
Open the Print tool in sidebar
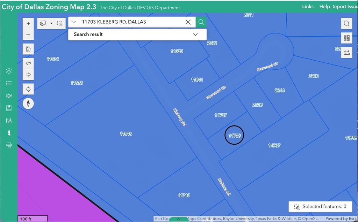9,145
